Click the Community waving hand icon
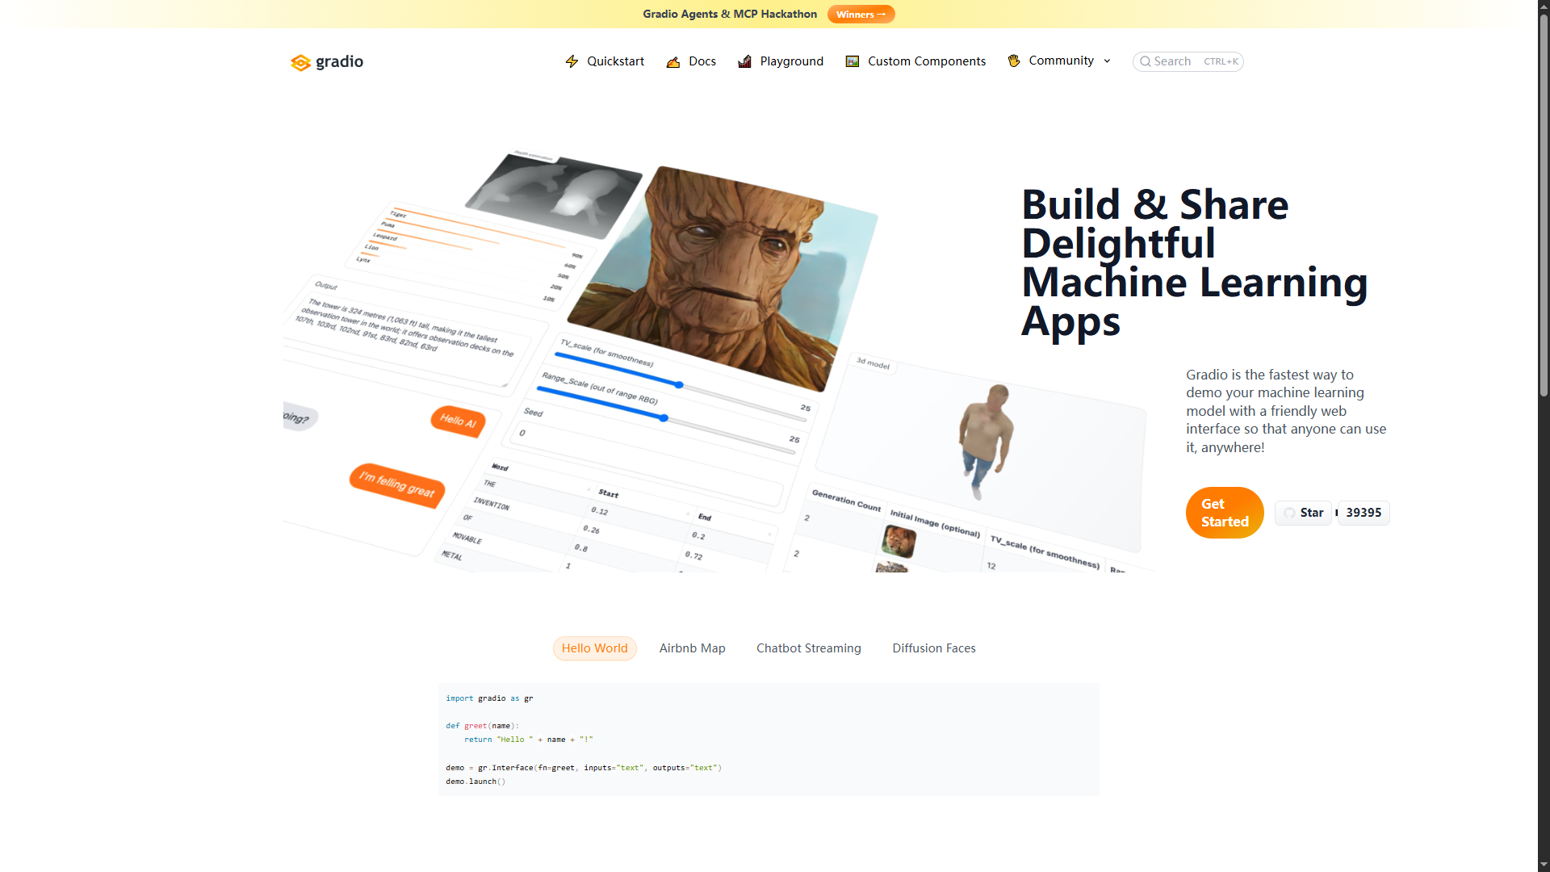This screenshot has width=1550, height=872. [1014, 61]
